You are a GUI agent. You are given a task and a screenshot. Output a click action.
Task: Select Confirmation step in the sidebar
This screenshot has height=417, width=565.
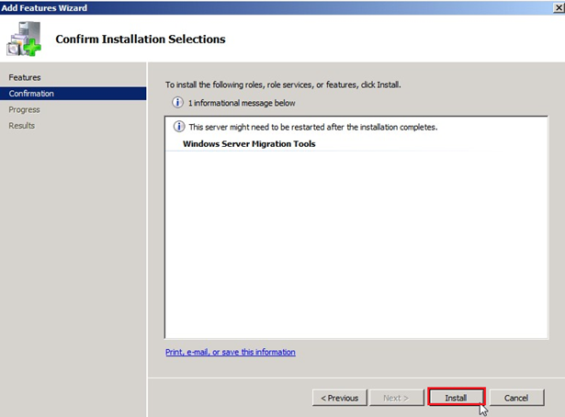[x=73, y=94]
